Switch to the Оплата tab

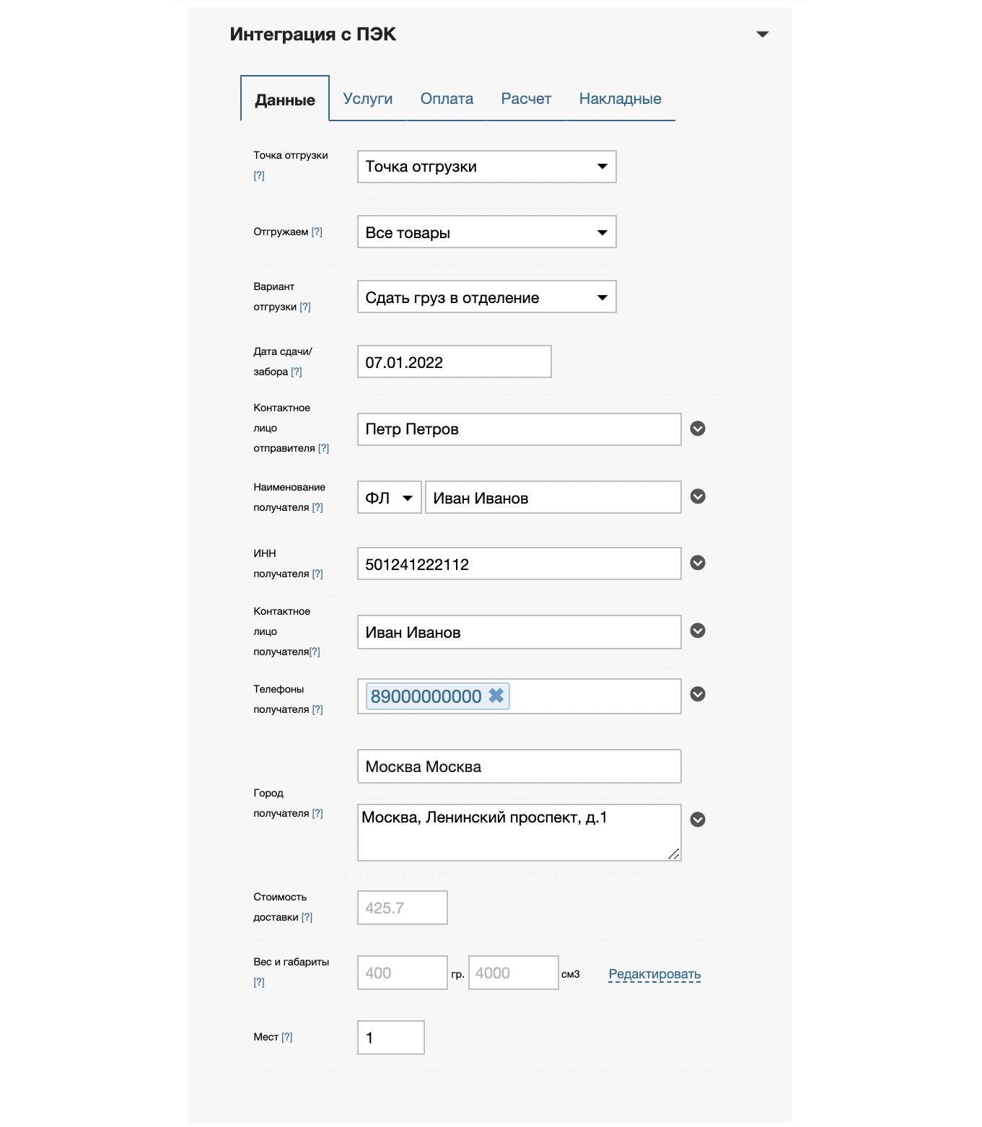447,99
